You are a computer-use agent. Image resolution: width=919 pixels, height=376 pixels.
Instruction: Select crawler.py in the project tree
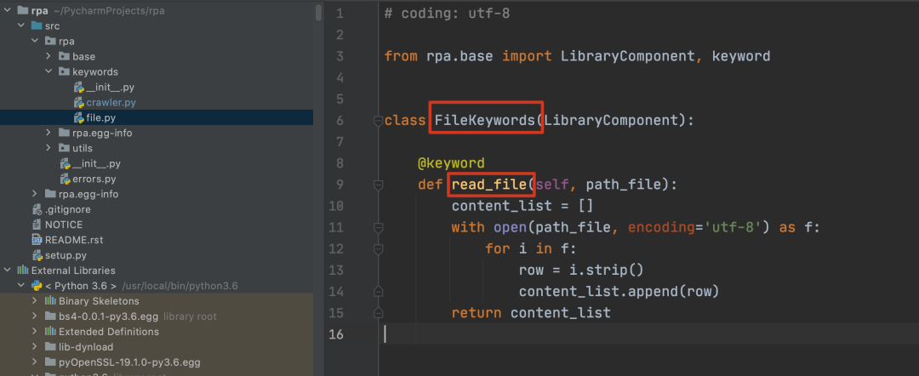coord(111,102)
